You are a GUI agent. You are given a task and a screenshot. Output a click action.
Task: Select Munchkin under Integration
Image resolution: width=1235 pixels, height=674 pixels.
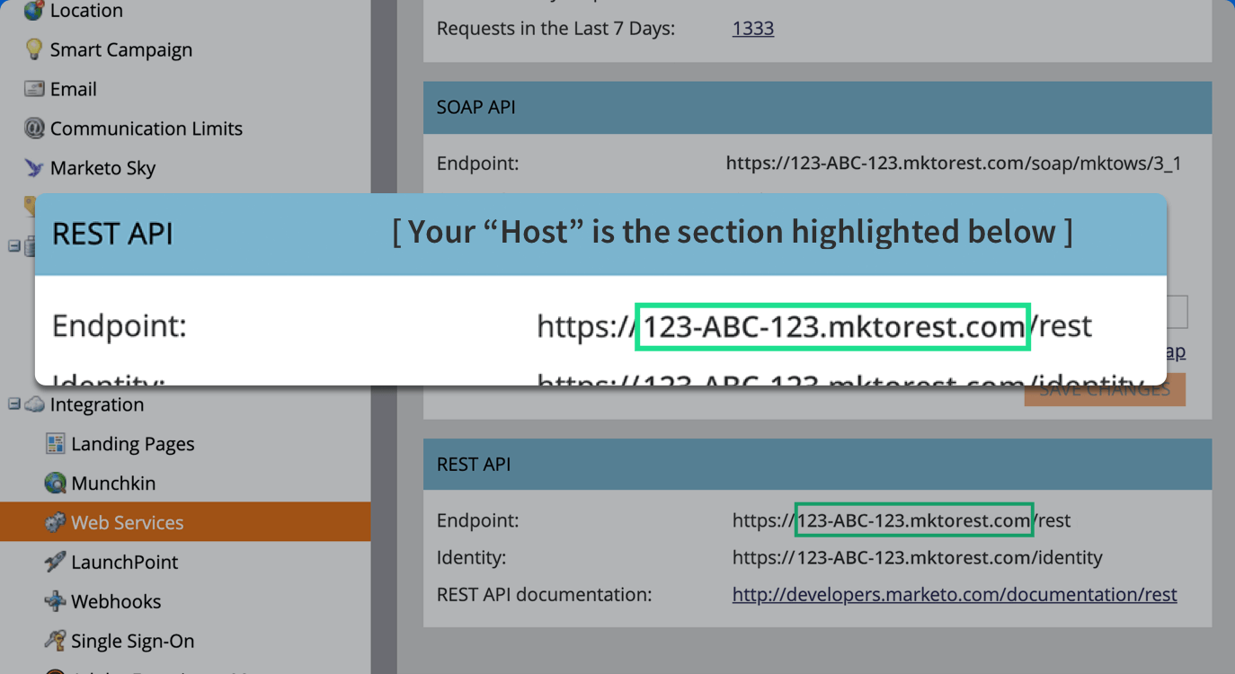(114, 483)
